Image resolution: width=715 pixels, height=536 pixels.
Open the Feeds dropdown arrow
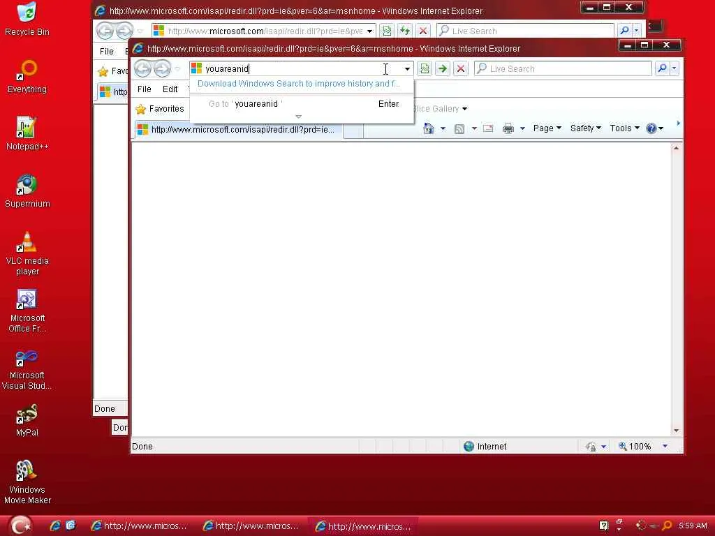tap(474, 128)
